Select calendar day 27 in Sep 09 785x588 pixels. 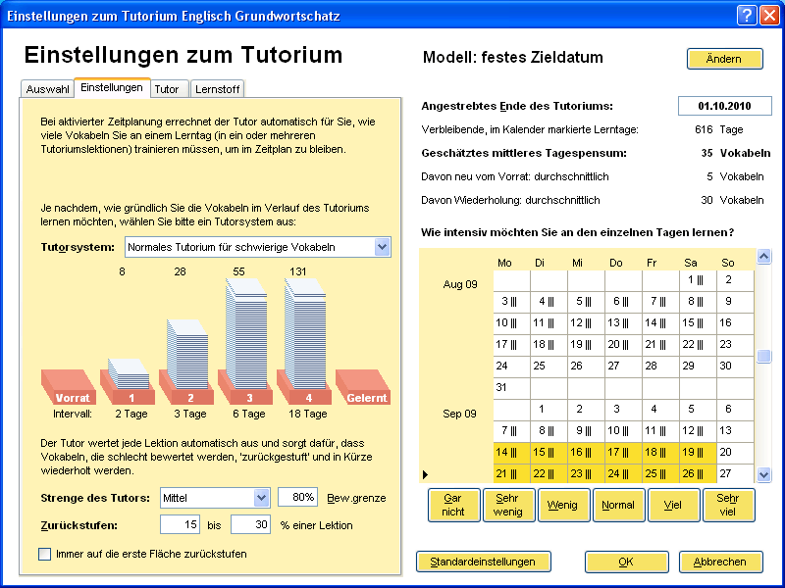pos(735,473)
